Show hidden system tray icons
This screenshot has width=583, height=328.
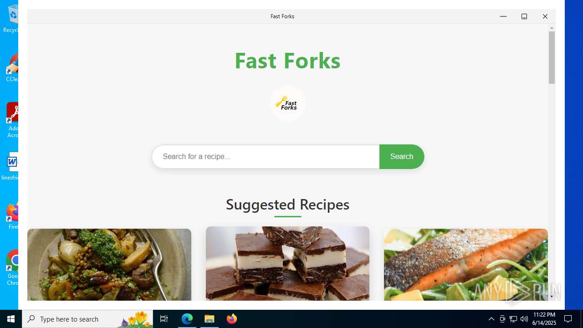[491, 319]
